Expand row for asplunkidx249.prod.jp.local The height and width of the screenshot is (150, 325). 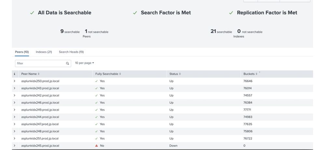(x=14, y=110)
